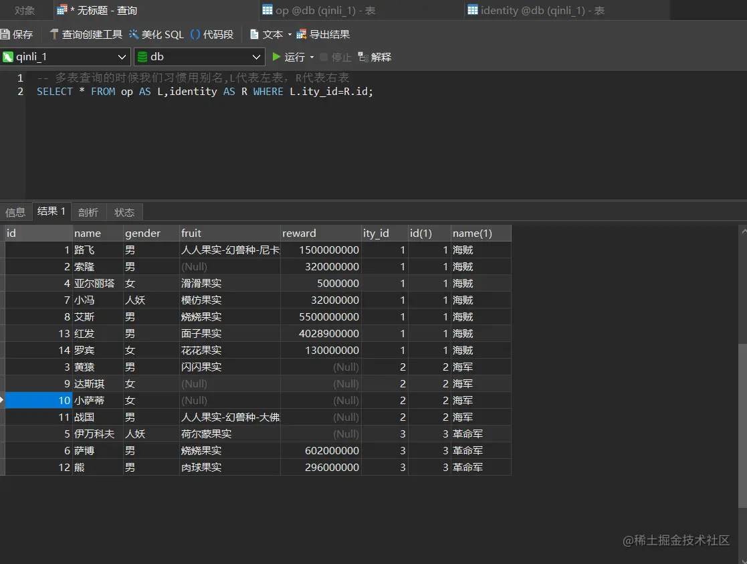747x564 pixels.
Task: Switch to the Objects tab
Action: point(24,11)
